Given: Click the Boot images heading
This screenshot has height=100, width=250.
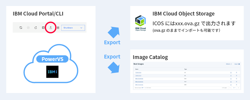Looking at the screenshot, I should click(x=138, y=64).
